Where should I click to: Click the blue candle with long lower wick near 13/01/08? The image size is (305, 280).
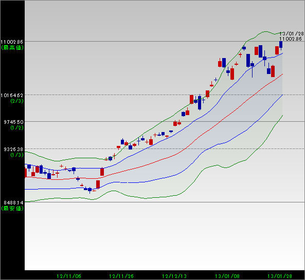pyautogui.click(x=253, y=69)
